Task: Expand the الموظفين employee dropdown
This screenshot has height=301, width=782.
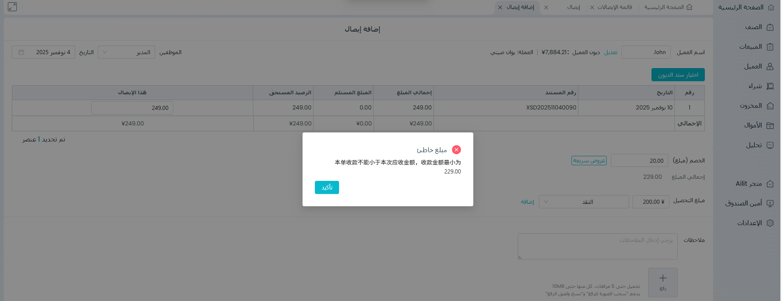Action: (x=126, y=52)
